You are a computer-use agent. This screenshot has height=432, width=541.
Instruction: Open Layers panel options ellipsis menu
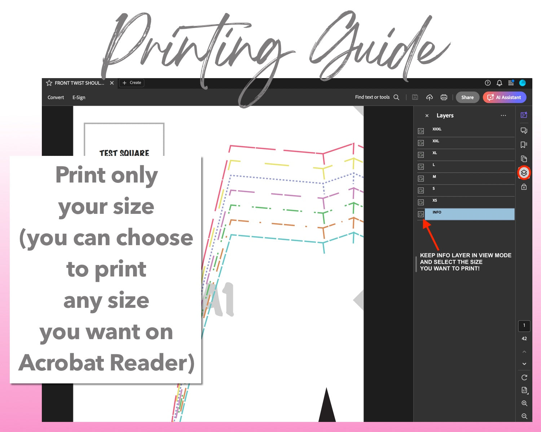pos(503,116)
